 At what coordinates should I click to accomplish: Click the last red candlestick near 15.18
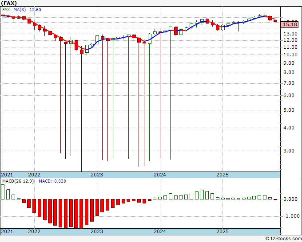tap(275, 21)
